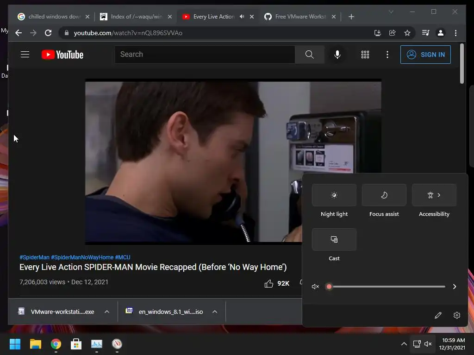The height and width of the screenshot is (355, 474).
Task: Click the YouTube search magnifier button
Action: (309, 55)
